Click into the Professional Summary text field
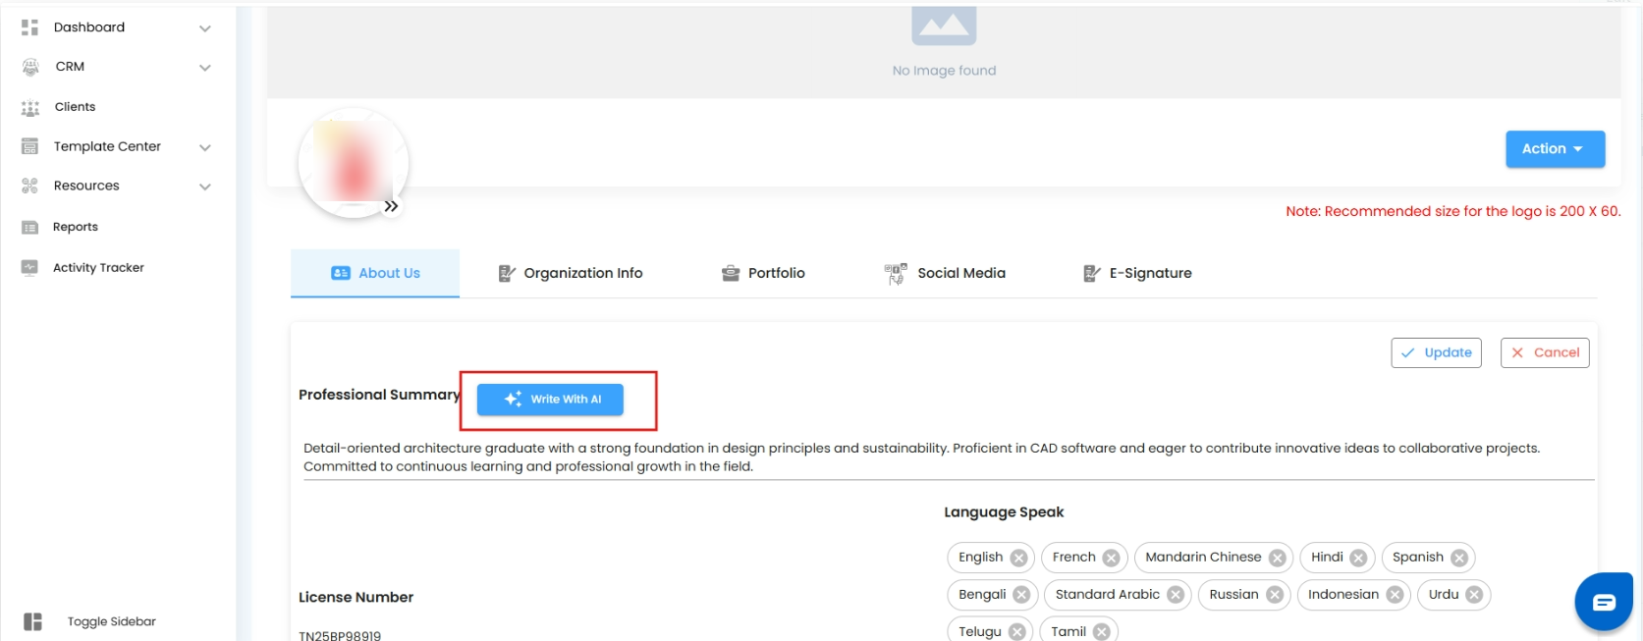This screenshot has height=641, width=1643. point(920,457)
